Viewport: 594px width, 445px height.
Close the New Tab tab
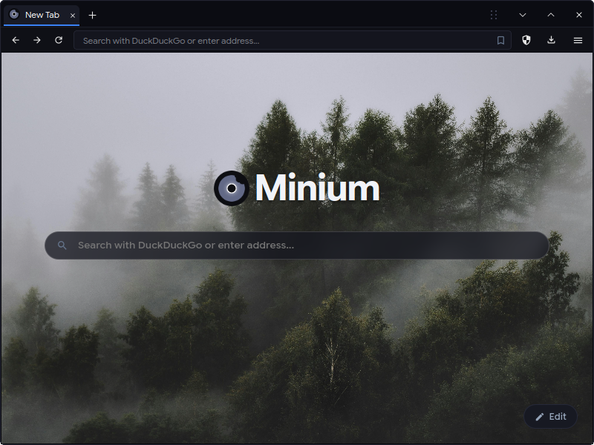click(73, 16)
